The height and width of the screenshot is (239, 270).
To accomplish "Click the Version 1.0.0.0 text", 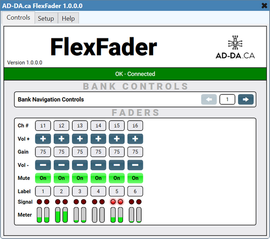I will click(x=25, y=63).
